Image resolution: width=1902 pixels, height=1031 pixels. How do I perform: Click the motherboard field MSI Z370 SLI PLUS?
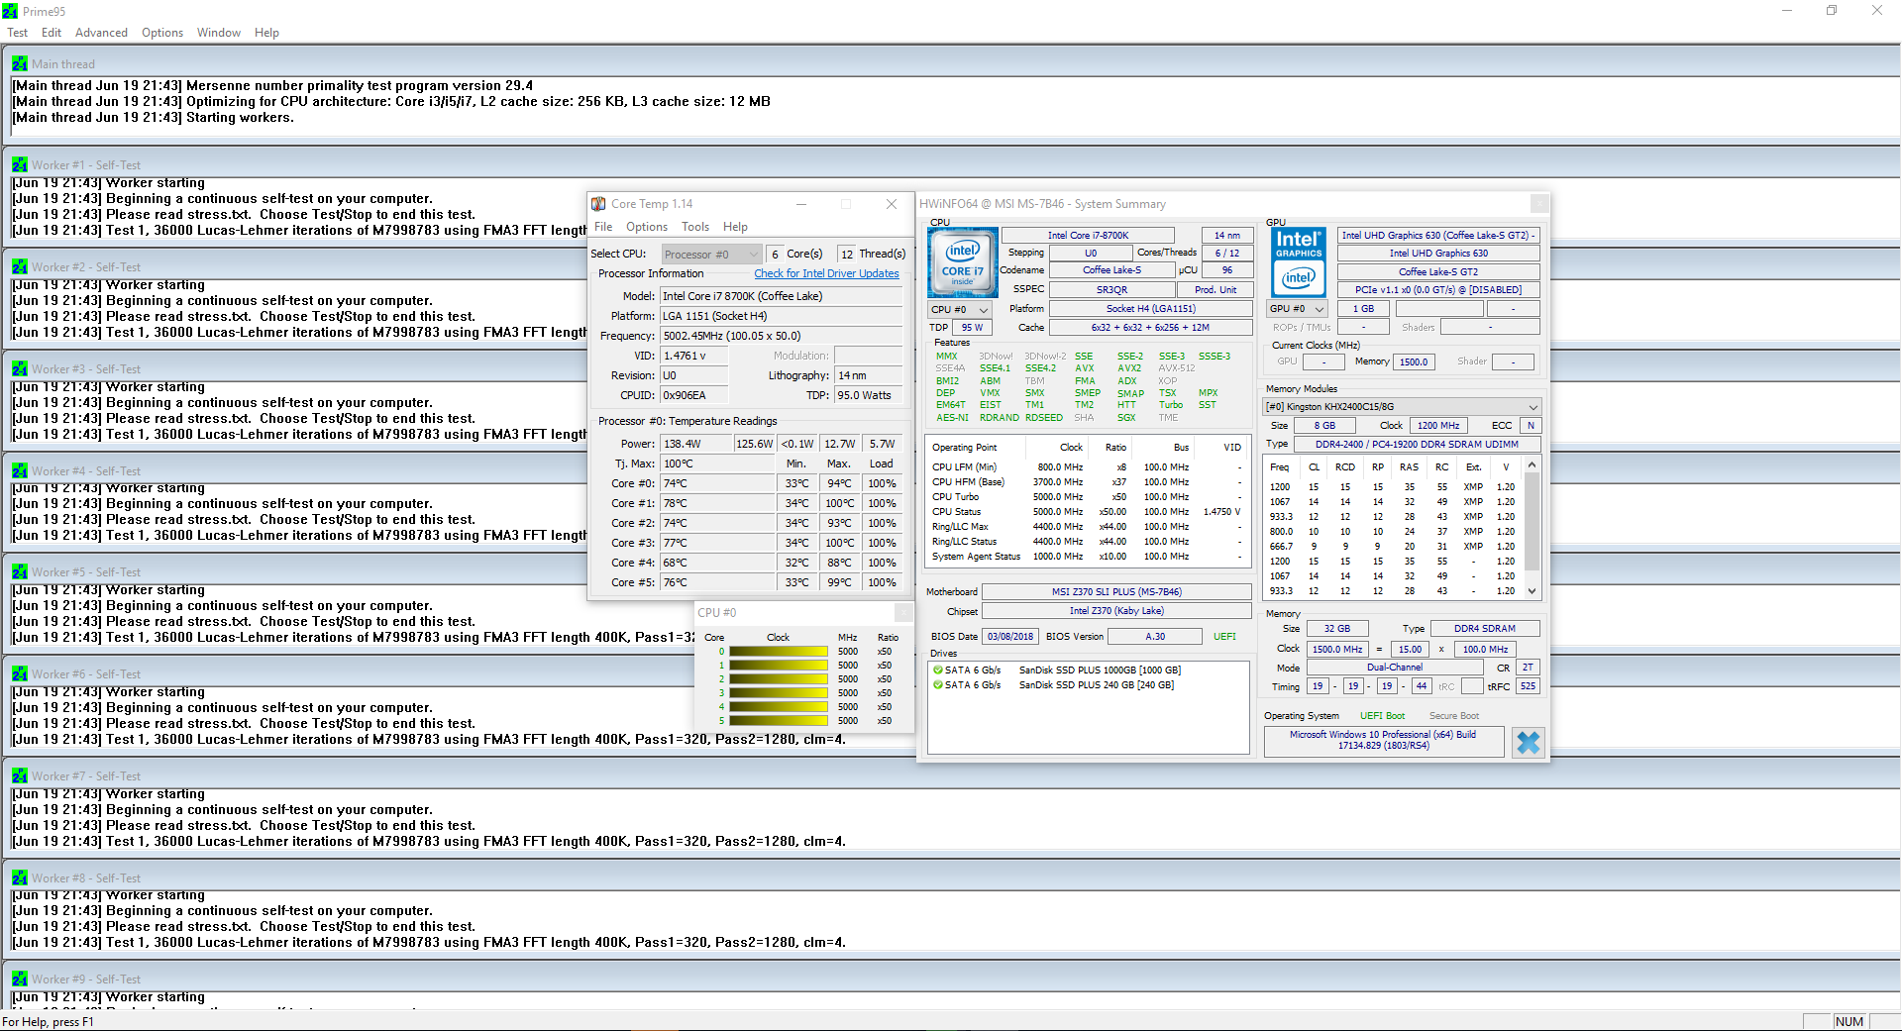pyautogui.click(x=1116, y=592)
